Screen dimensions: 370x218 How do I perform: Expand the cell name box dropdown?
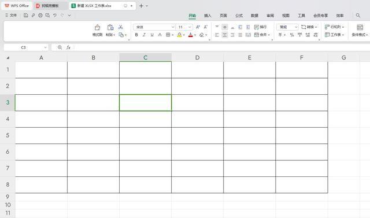tap(45, 47)
